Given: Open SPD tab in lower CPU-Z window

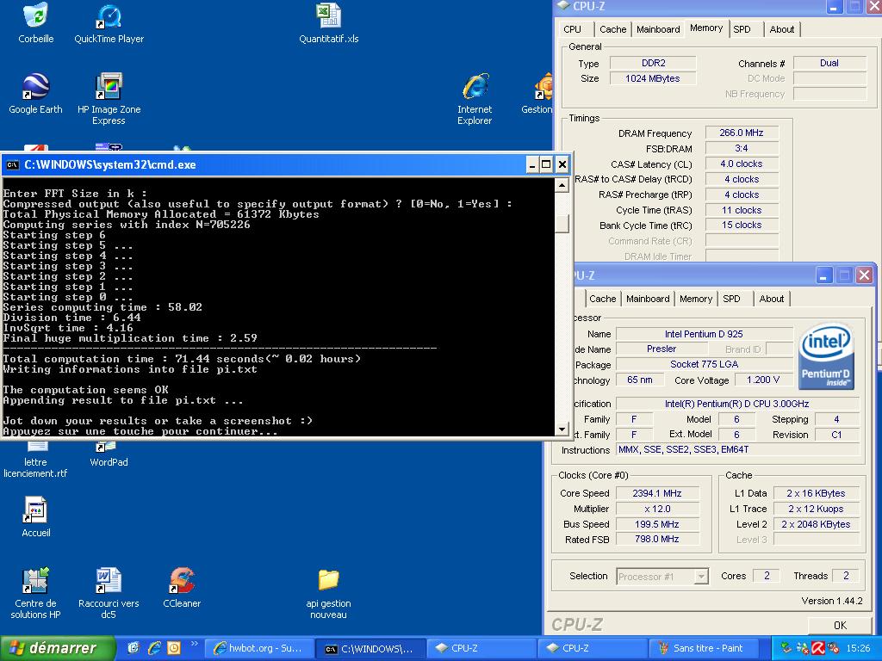Looking at the screenshot, I should (x=731, y=299).
